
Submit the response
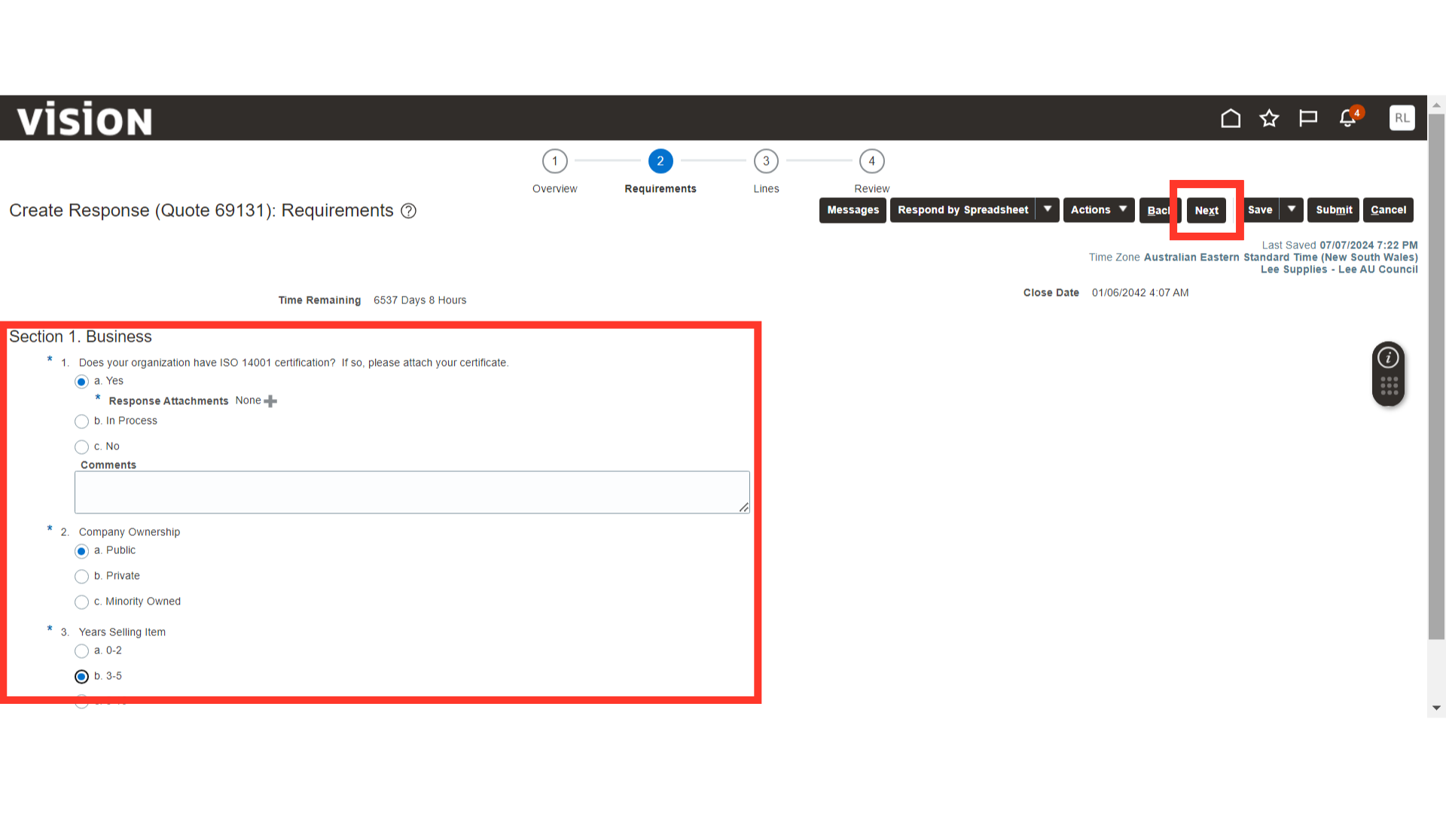point(1334,210)
